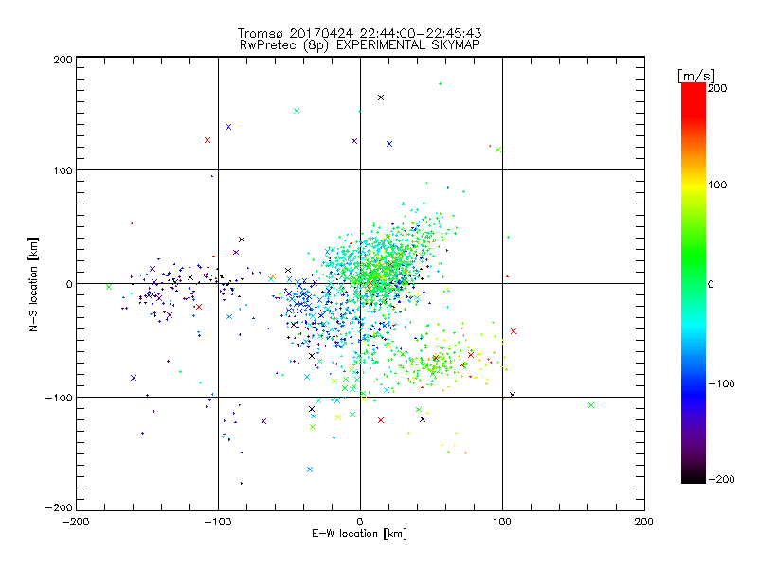
Task: Click the colorbar '-100' tick label
Action: tap(721, 383)
